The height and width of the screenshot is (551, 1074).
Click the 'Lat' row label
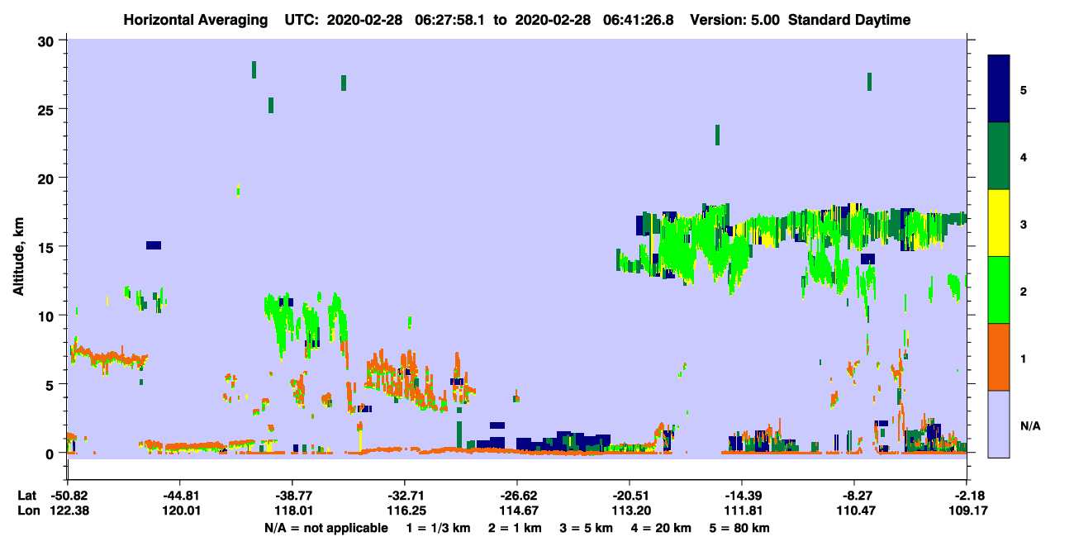pos(26,496)
